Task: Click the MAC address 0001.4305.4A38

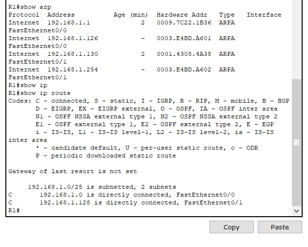Action: coord(184,54)
